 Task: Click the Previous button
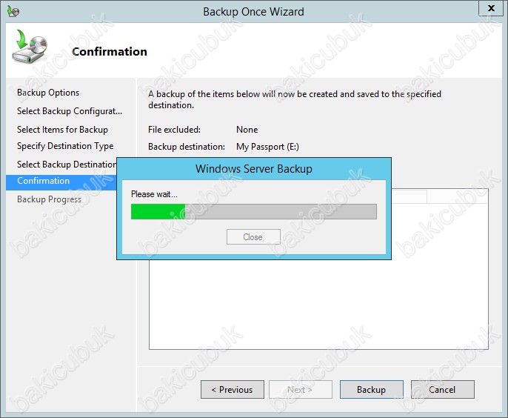tap(233, 389)
